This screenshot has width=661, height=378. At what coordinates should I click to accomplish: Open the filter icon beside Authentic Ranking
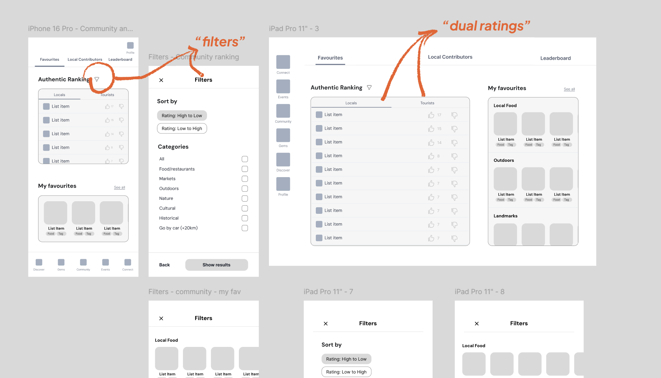point(97,79)
